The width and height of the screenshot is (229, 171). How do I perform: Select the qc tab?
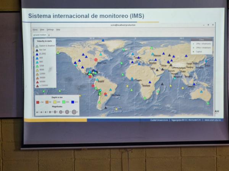point(49,35)
